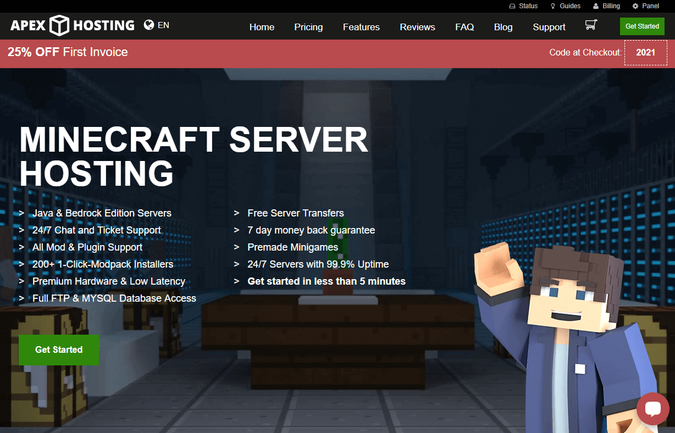The image size is (675, 433).
Task: Open the Blog menu item
Action: [x=503, y=27]
